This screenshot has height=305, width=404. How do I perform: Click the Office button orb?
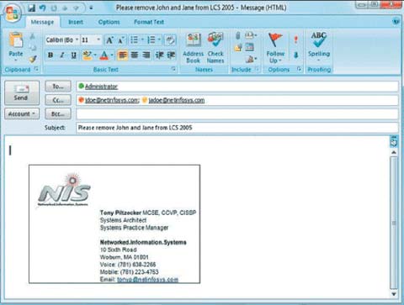[x=12, y=13]
